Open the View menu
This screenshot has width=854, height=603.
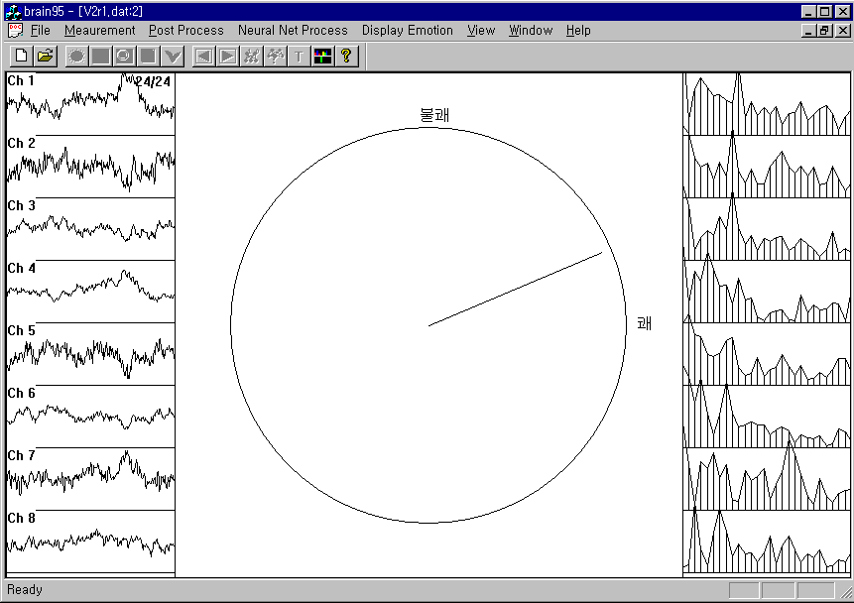(481, 31)
